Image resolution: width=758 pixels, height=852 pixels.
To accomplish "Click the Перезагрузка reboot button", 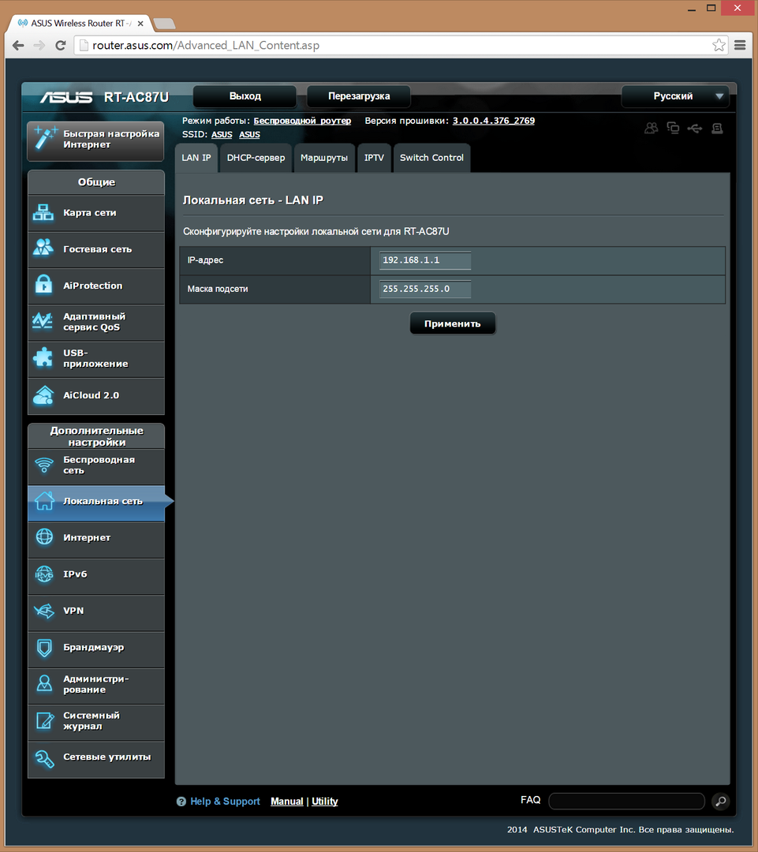I will point(359,96).
